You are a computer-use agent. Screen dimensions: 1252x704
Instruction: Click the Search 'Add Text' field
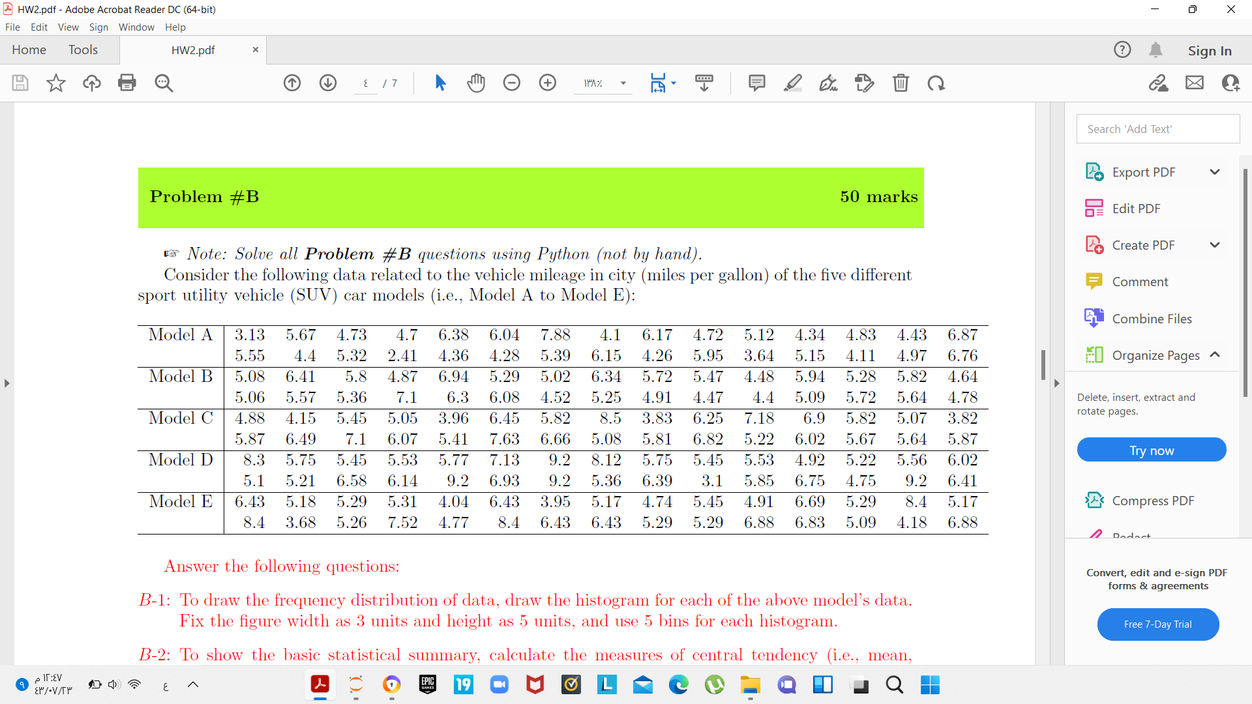pyautogui.click(x=1157, y=129)
